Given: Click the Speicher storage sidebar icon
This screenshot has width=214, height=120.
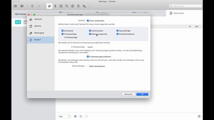Looking at the screenshot, I should (31, 26).
